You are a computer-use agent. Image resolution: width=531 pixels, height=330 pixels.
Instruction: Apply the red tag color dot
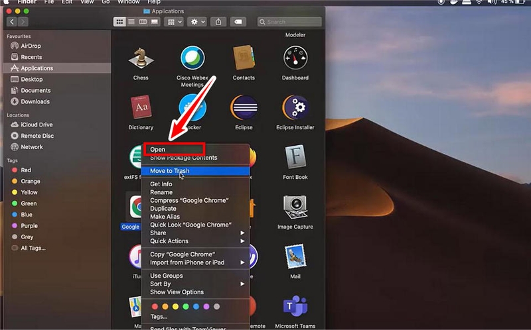(x=155, y=307)
